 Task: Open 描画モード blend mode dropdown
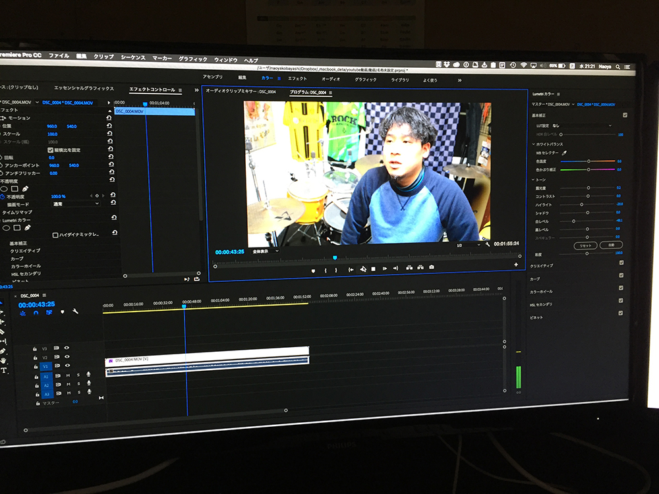coord(76,204)
